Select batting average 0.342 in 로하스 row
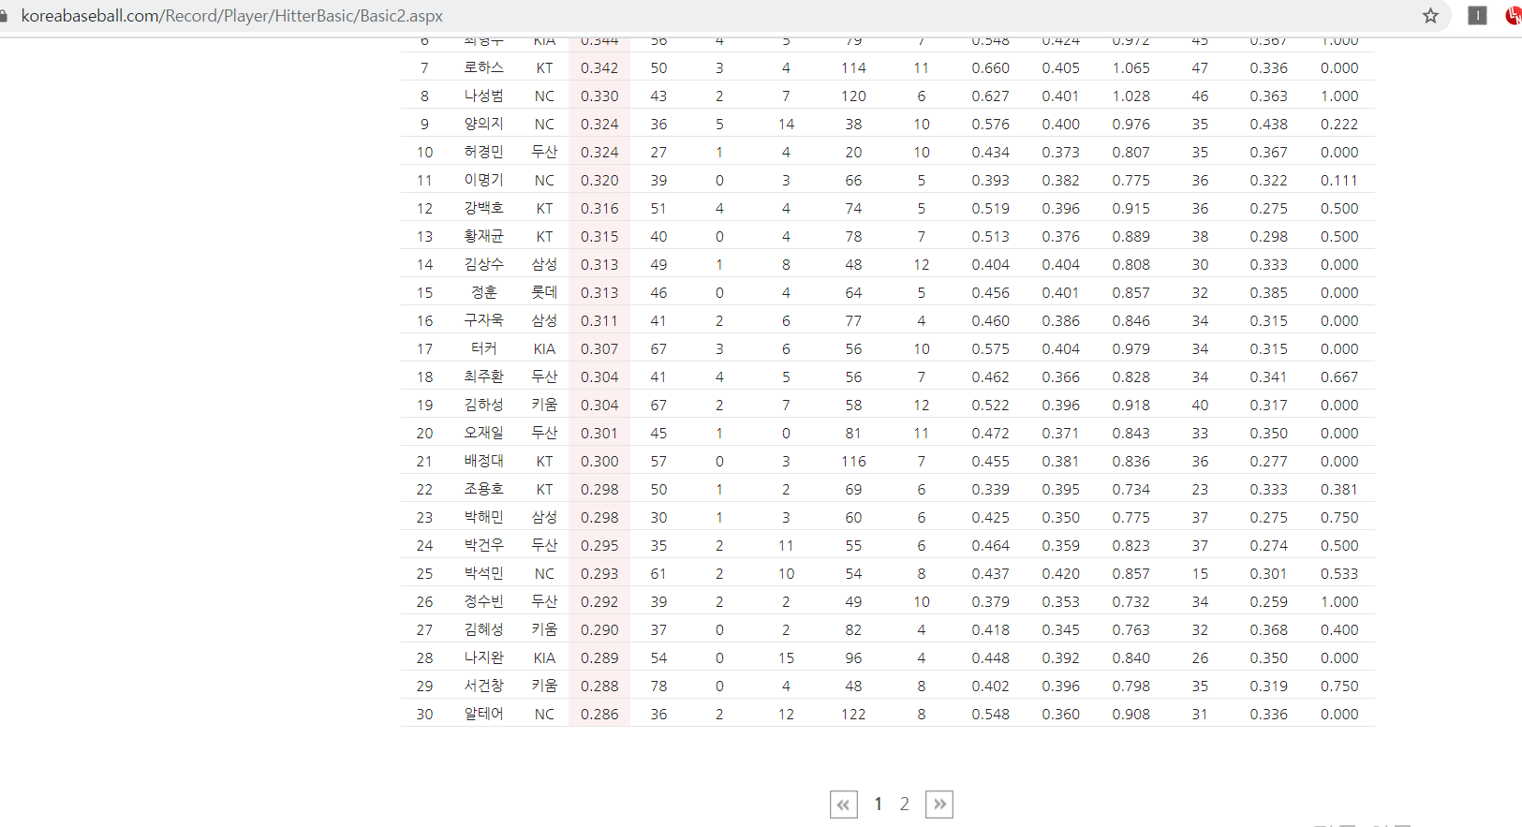1522x827 pixels. pos(599,67)
